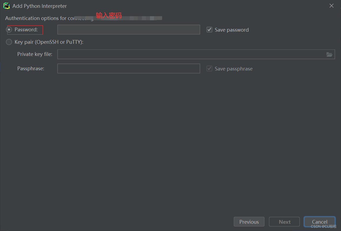341x231 pixels.
Task: Click the PyCharm logo in the title bar
Action: [x=6, y=6]
